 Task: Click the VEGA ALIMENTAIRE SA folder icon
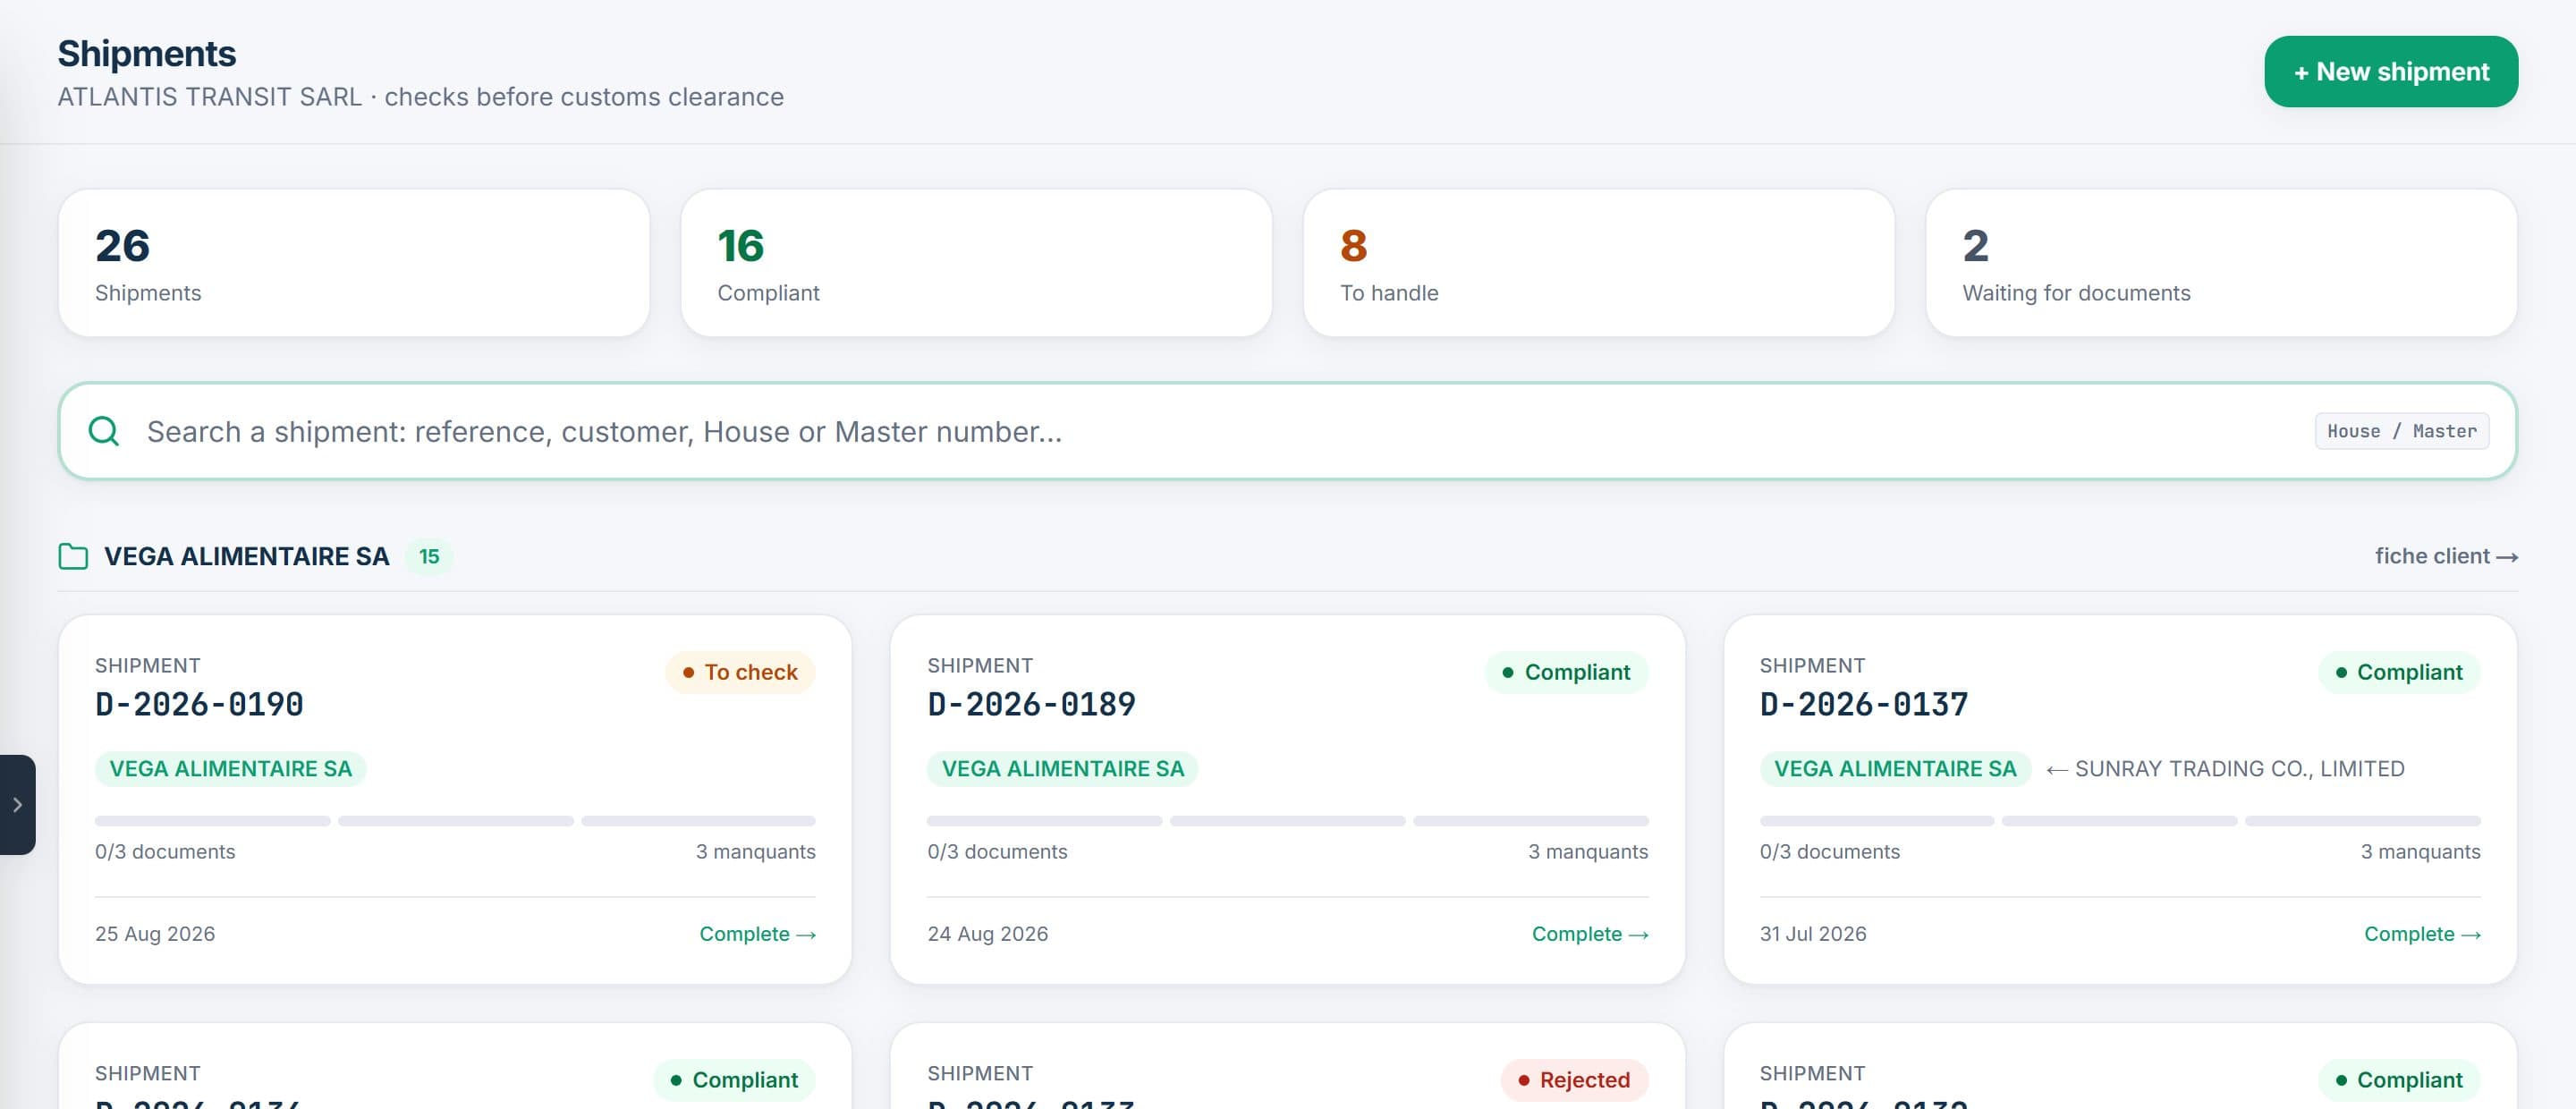[x=73, y=557]
